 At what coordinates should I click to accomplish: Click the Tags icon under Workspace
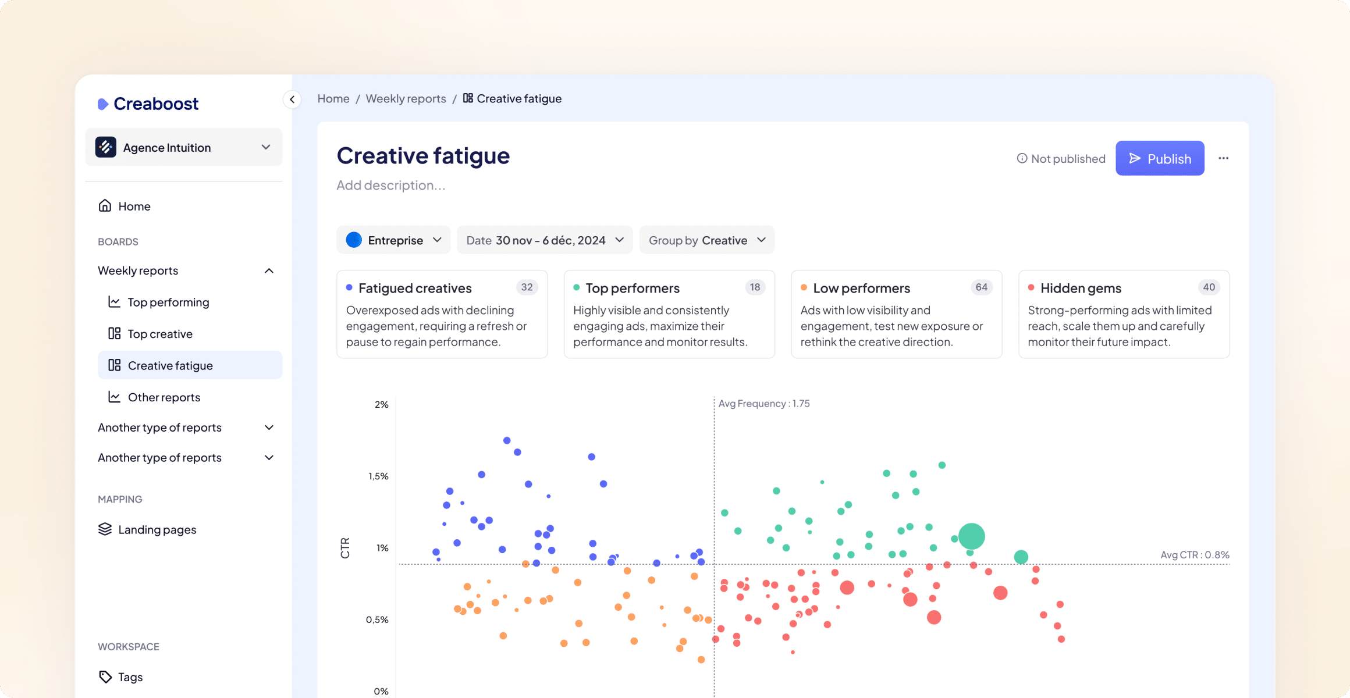(x=105, y=676)
